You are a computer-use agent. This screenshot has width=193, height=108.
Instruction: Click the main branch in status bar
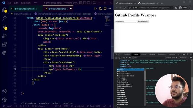point(7,106)
